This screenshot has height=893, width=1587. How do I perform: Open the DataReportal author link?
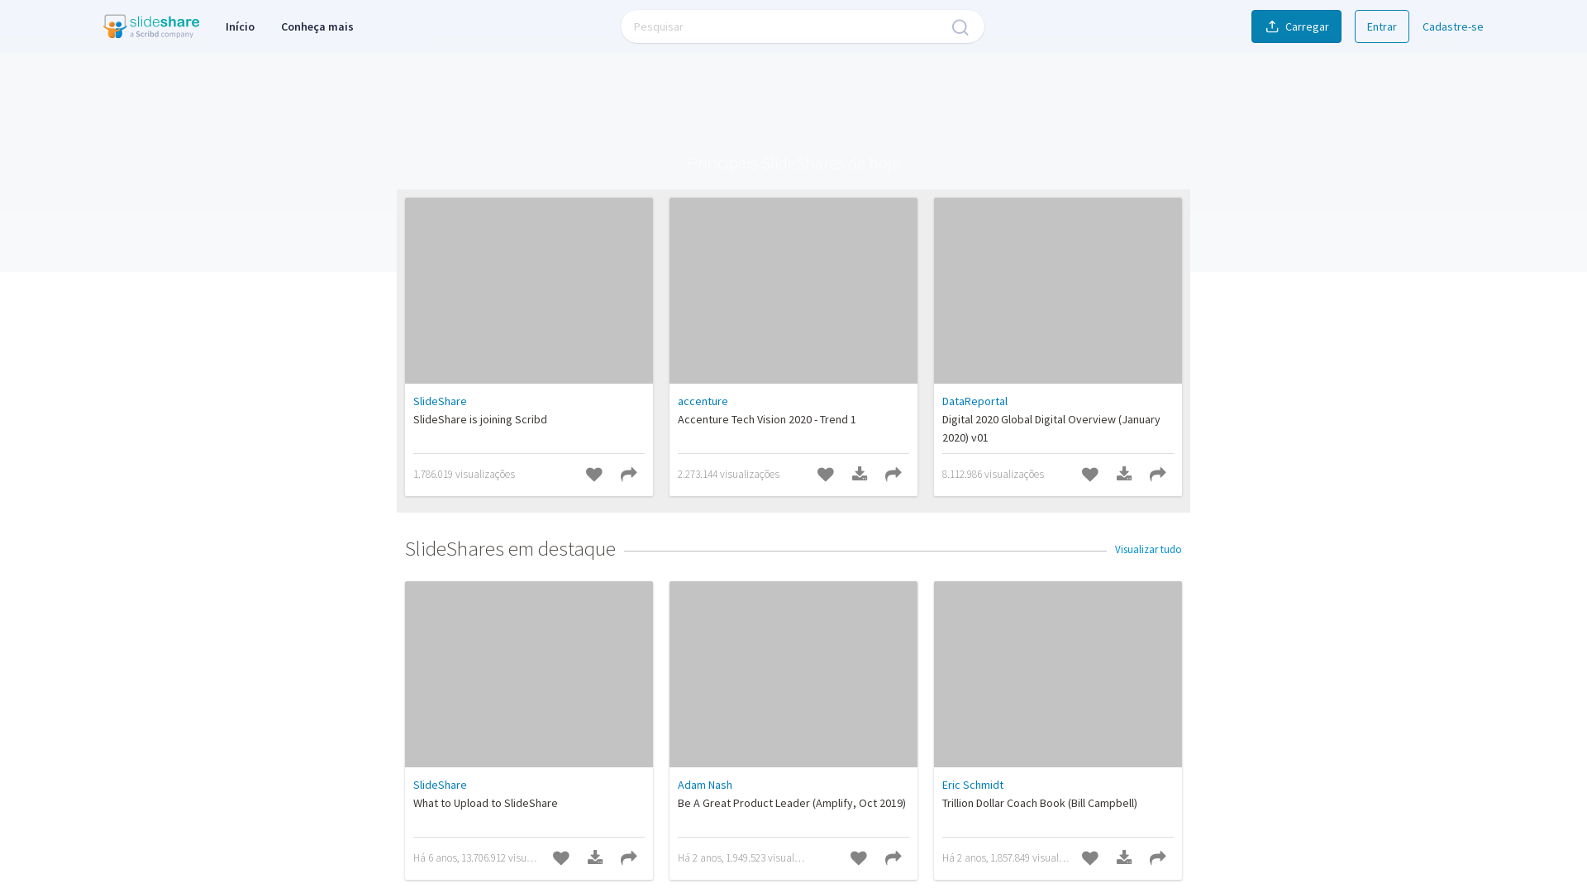tap(975, 401)
